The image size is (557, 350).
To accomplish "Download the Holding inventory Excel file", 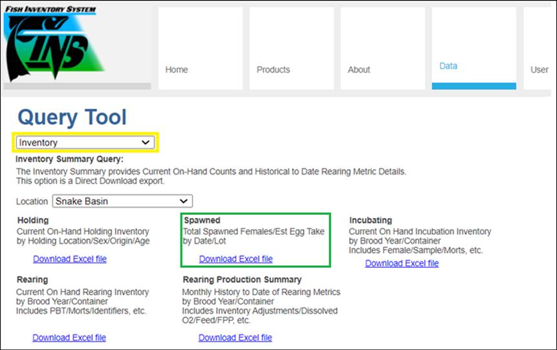I will coord(70,259).
